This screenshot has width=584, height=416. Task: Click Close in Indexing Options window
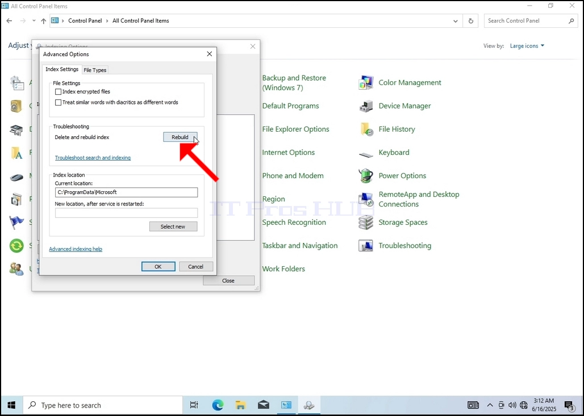[228, 280]
